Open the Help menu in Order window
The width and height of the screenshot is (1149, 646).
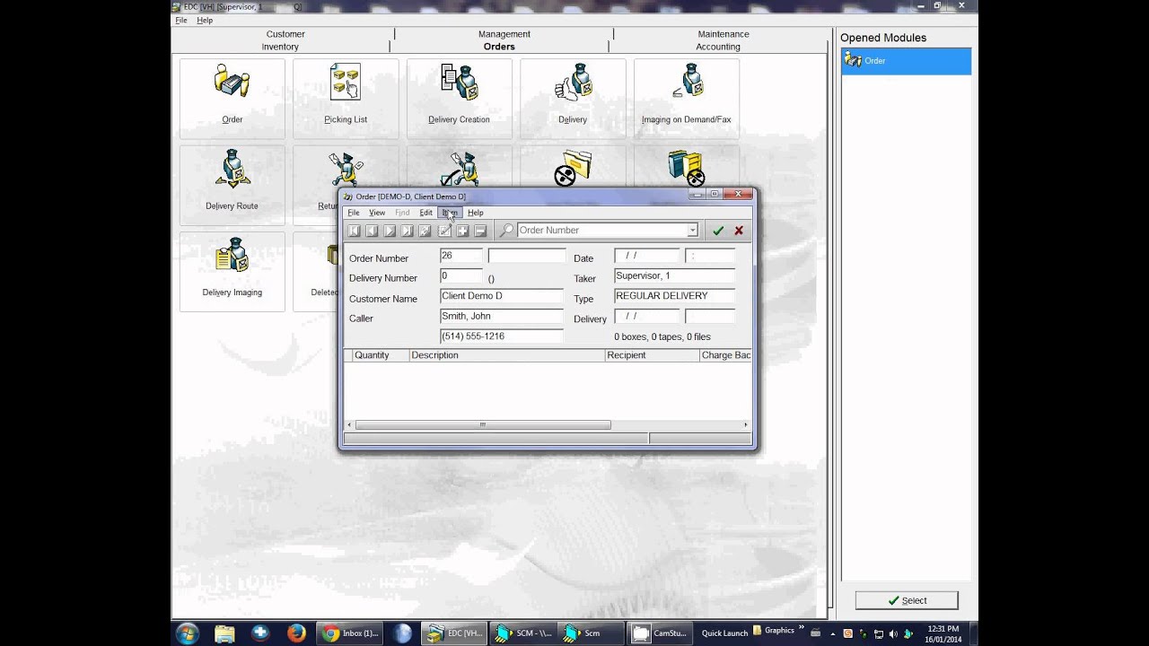476,213
